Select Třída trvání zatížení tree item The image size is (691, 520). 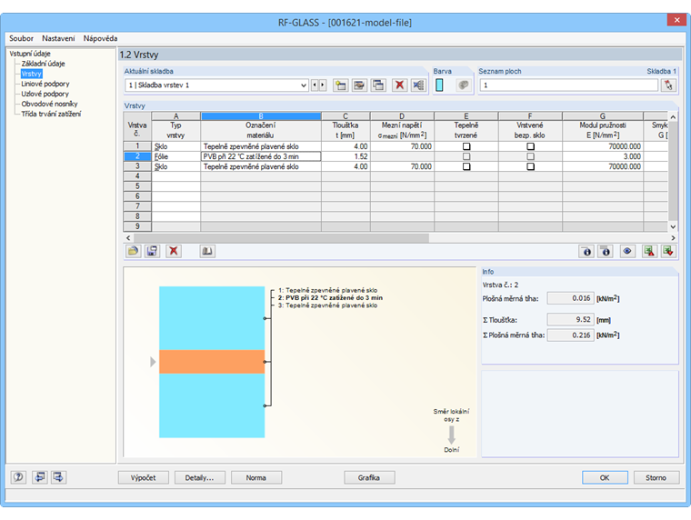(x=51, y=114)
